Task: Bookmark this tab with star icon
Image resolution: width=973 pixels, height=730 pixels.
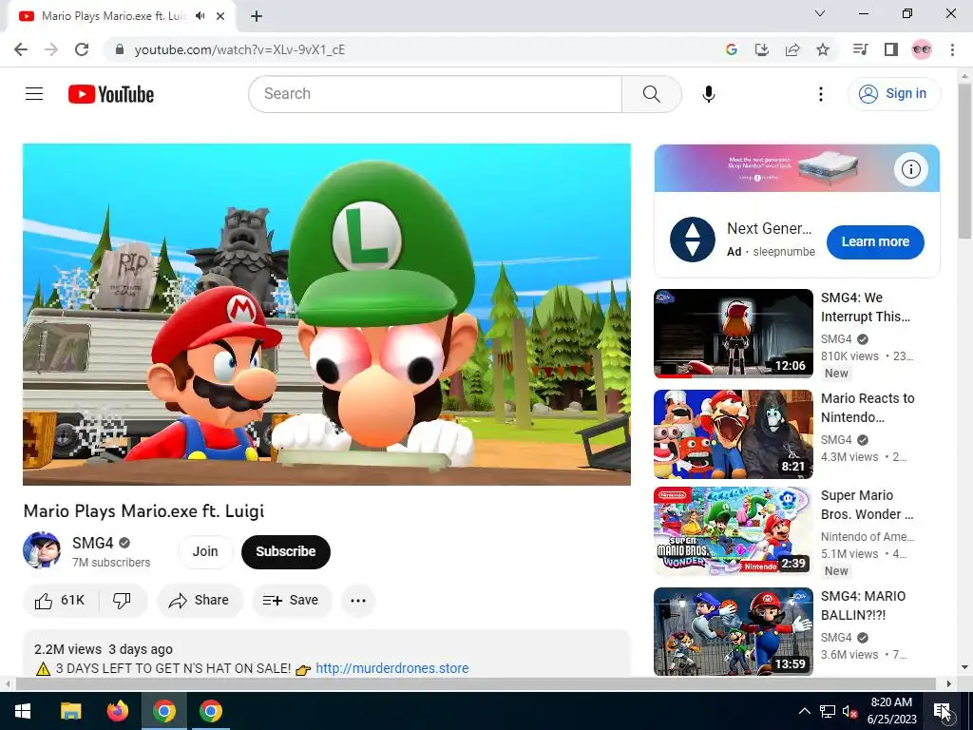Action: click(823, 49)
